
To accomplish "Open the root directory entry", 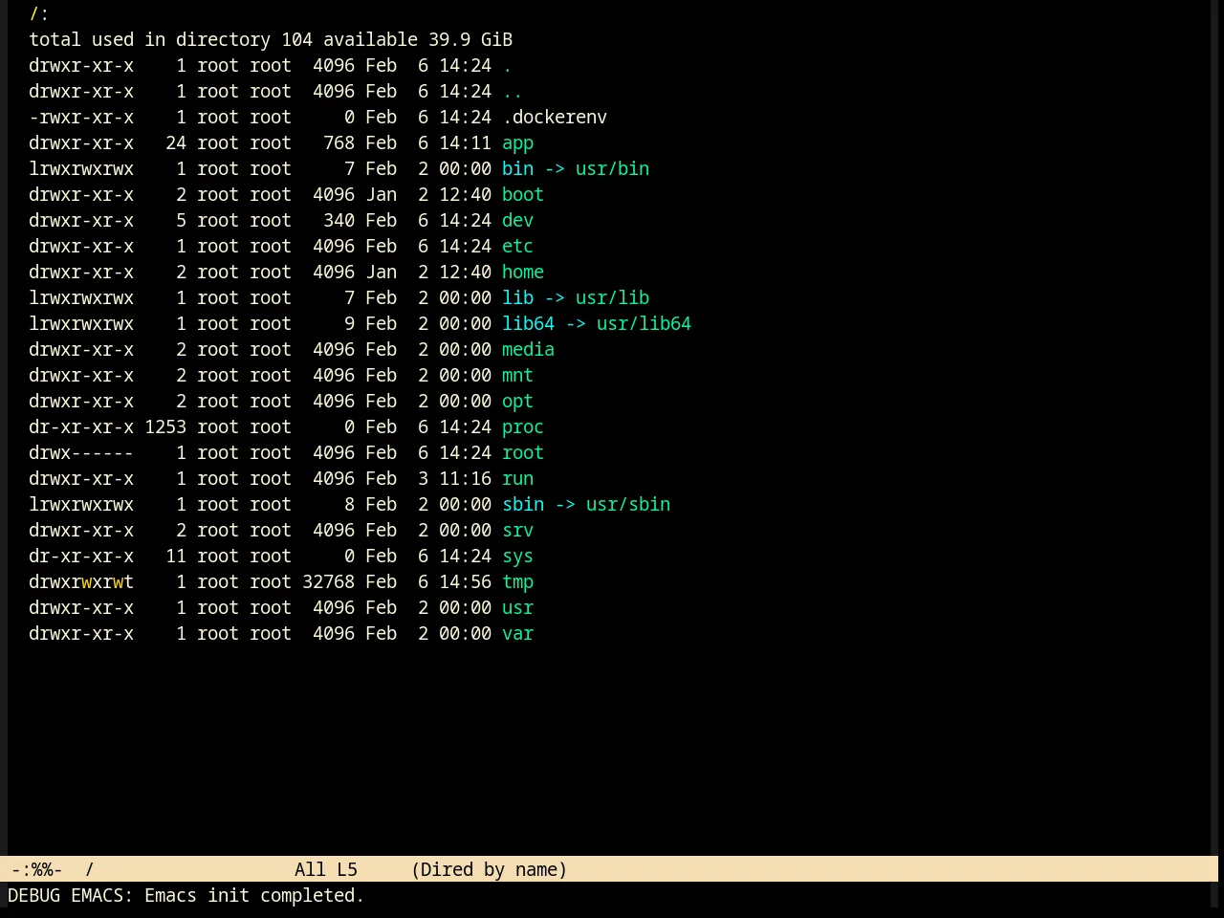I will click(x=523, y=453).
